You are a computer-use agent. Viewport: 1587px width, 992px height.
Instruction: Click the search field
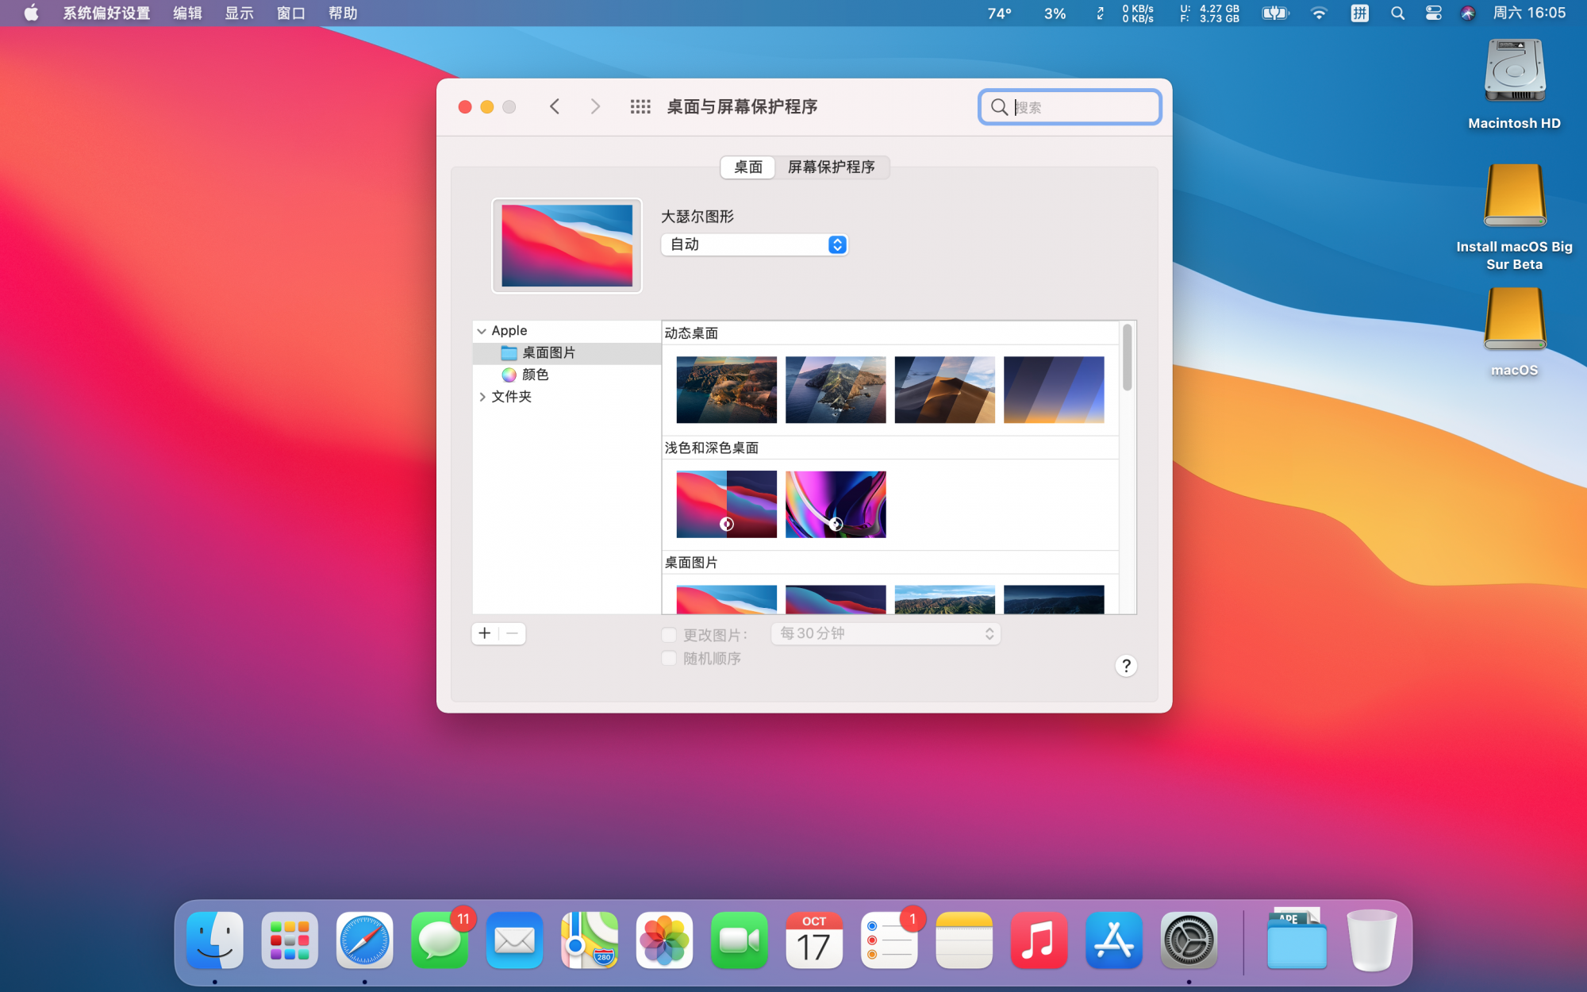[x=1070, y=107]
